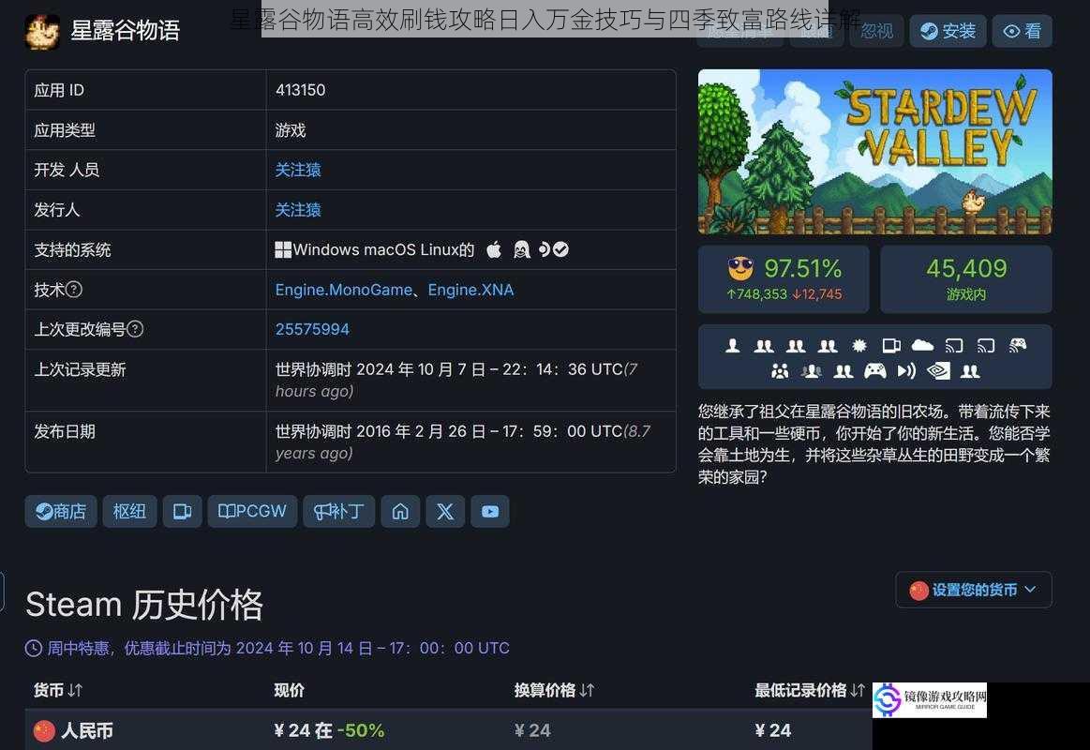Viewport: 1090px width, 750px height.
Task: Click the home website icon button
Action: 400,512
